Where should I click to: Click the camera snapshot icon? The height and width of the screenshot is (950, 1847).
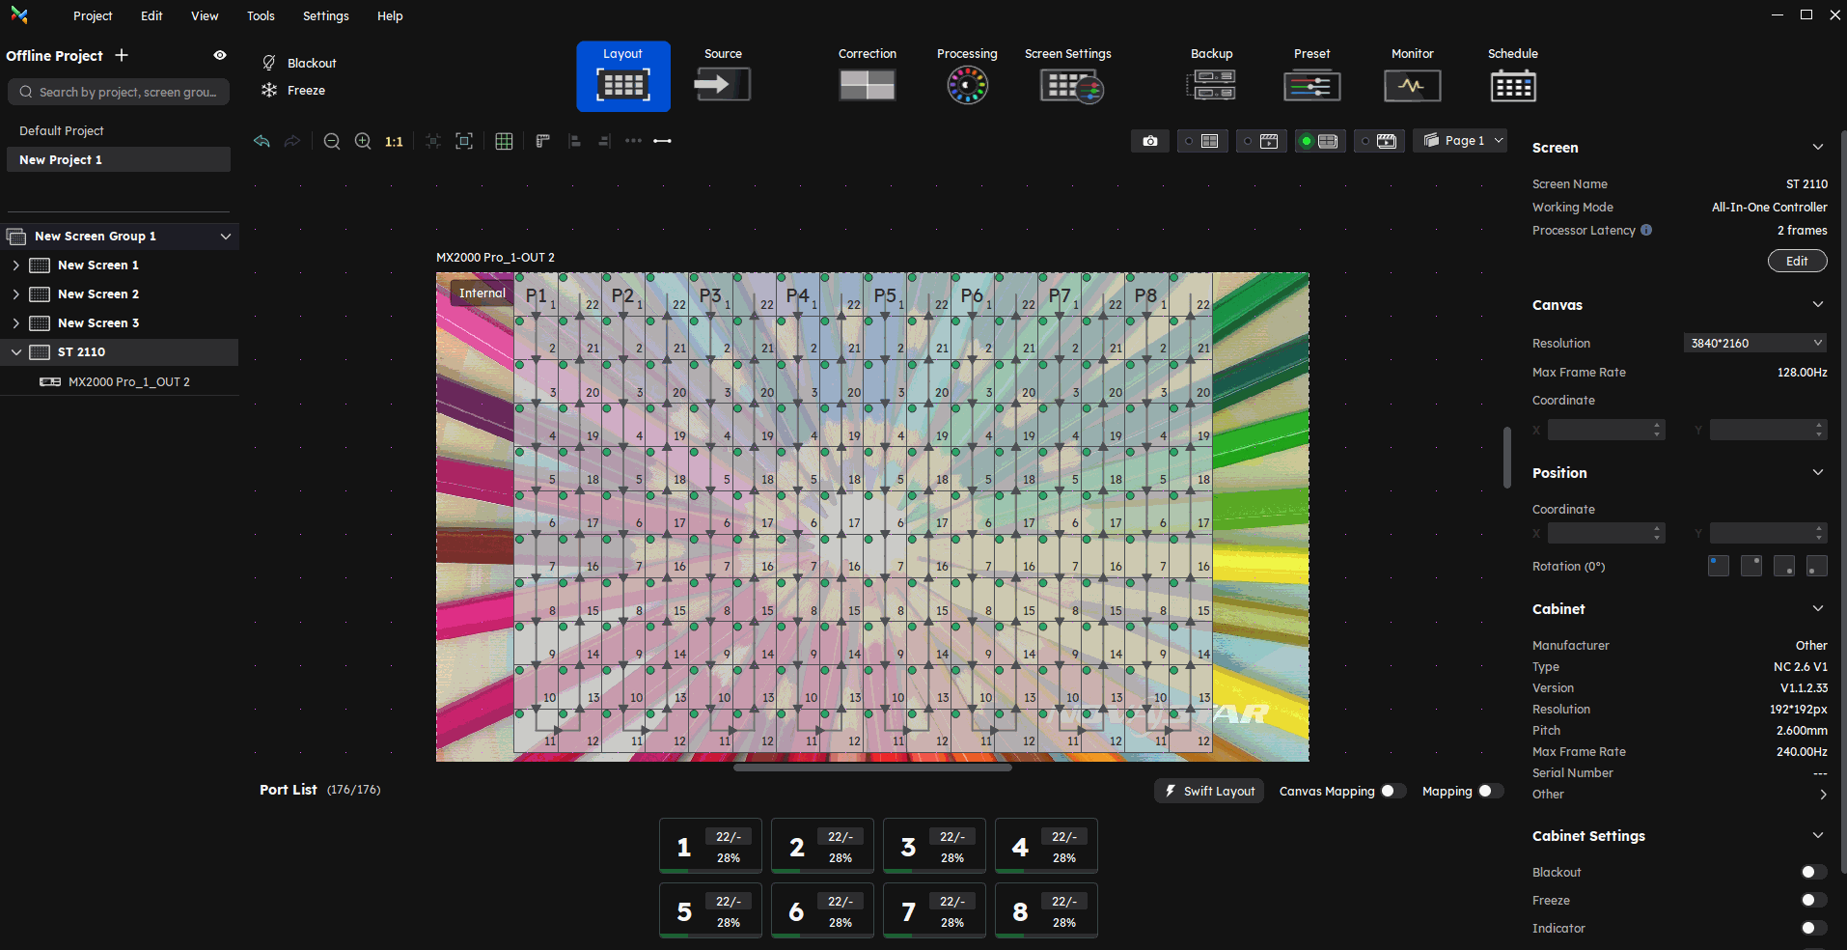(x=1150, y=141)
